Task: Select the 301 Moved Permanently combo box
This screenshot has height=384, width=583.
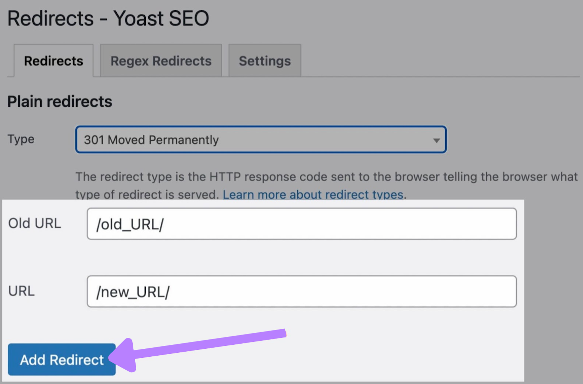Action: (261, 139)
